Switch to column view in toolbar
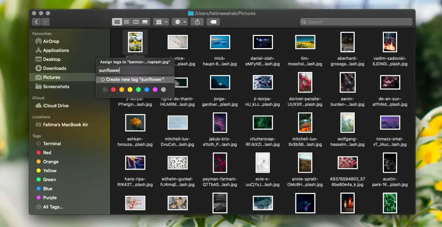 coord(136,22)
